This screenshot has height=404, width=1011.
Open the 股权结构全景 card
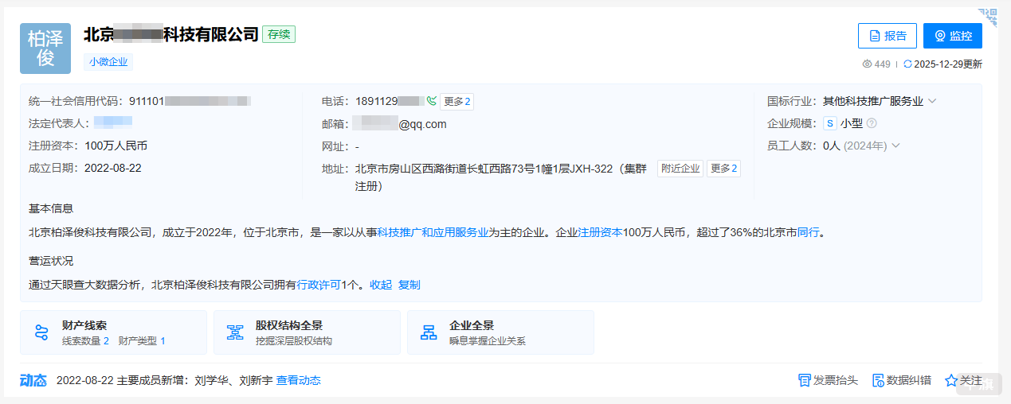(x=307, y=332)
